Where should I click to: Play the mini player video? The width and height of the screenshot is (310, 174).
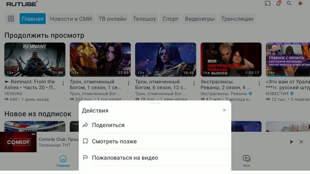click(292, 142)
